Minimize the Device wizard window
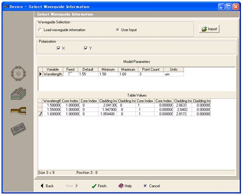243x195 pixels. point(221,7)
